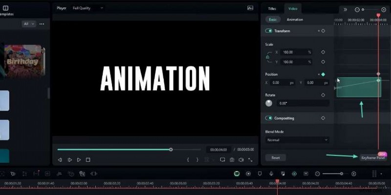Open the All filter dropdown
This screenshot has height=195, width=391.
tap(28, 24)
